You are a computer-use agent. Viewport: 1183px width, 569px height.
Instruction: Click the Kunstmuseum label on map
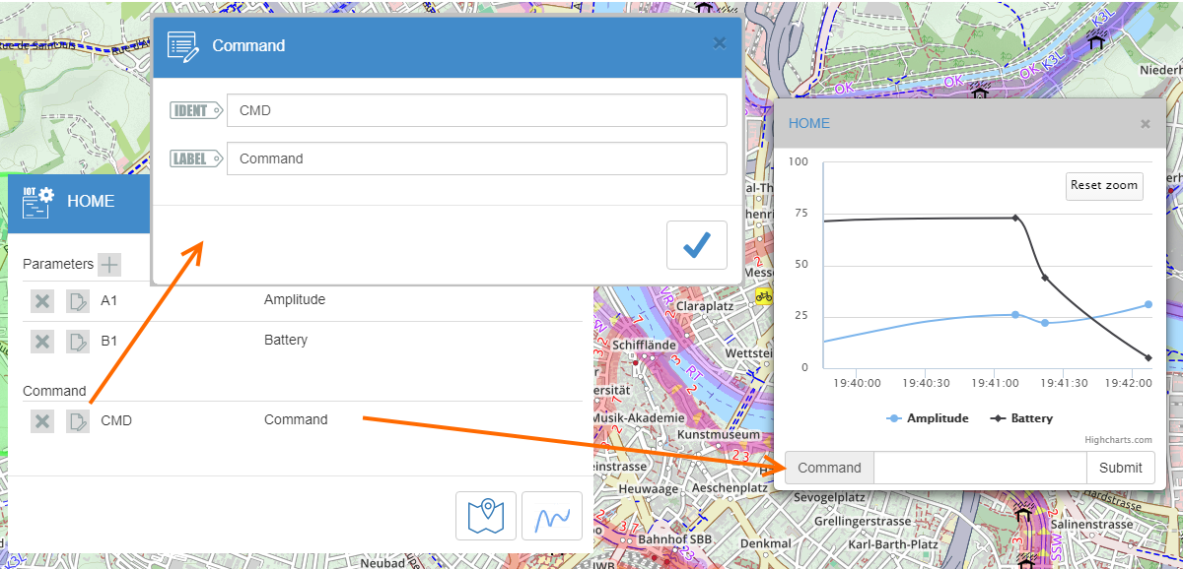(720, 434)
